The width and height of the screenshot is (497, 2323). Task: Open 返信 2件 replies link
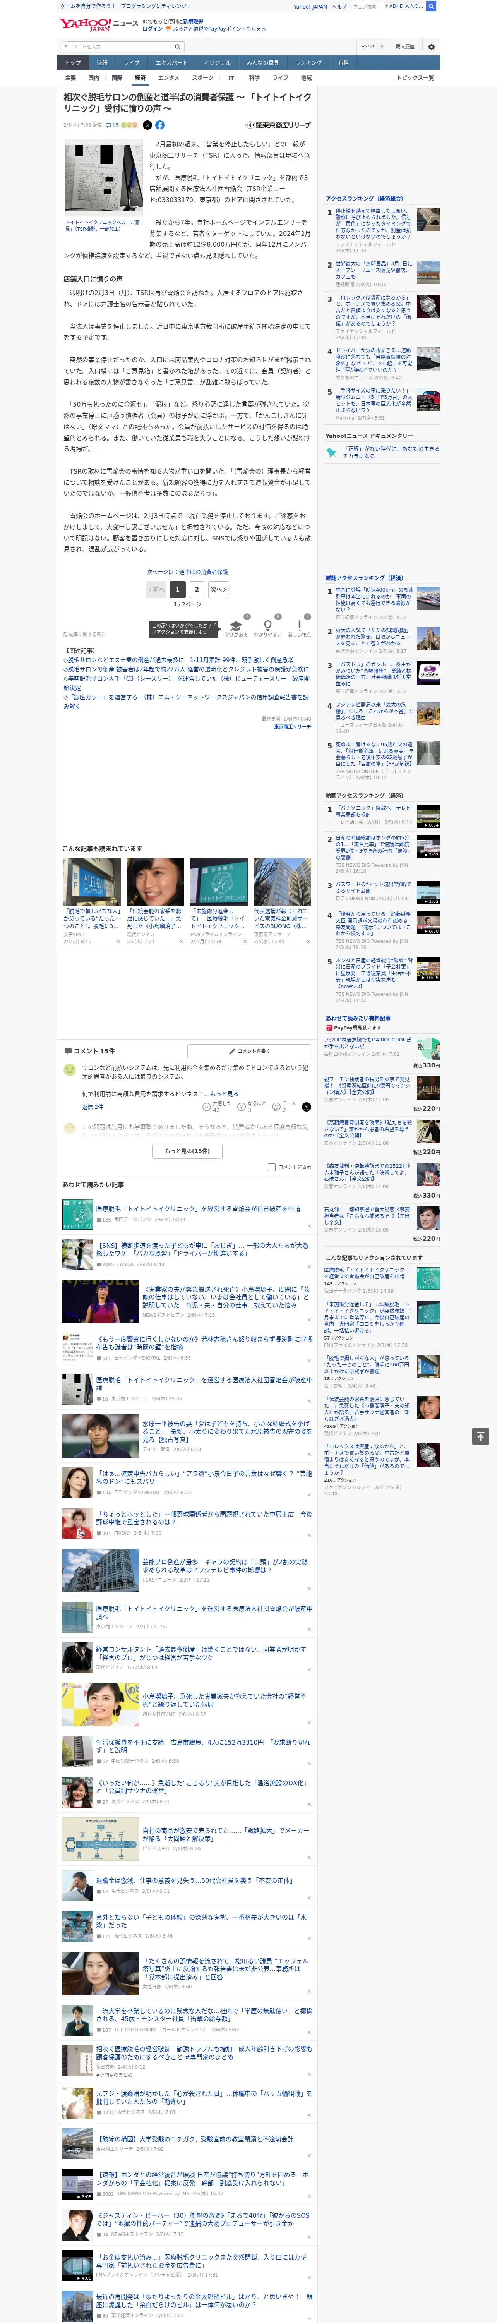point(93,1107)
